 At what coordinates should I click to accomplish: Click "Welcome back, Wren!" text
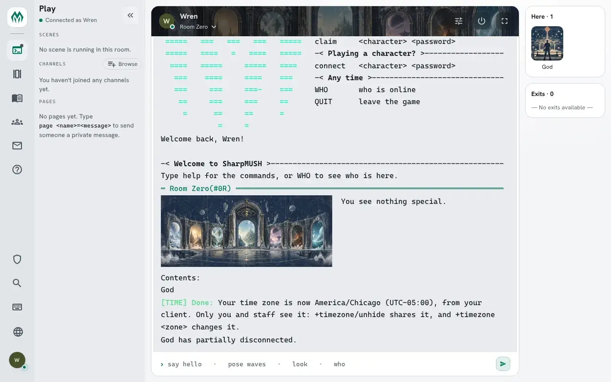tap(202, 139)
